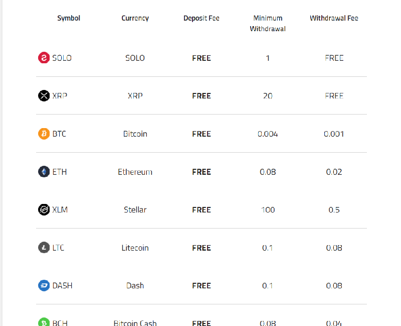Click the Minimum Withdrawal column header
This screenshot has width=401, height=326.
(x=268, y=23)
